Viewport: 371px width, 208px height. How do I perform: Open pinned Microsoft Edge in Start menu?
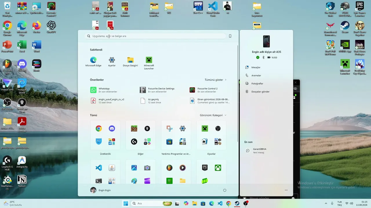(93, 62)
